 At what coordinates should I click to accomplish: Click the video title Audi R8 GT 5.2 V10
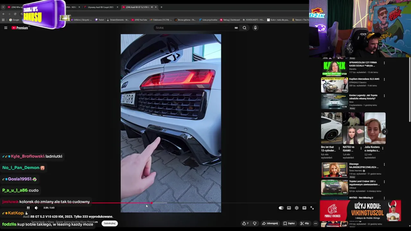point(68,217)
